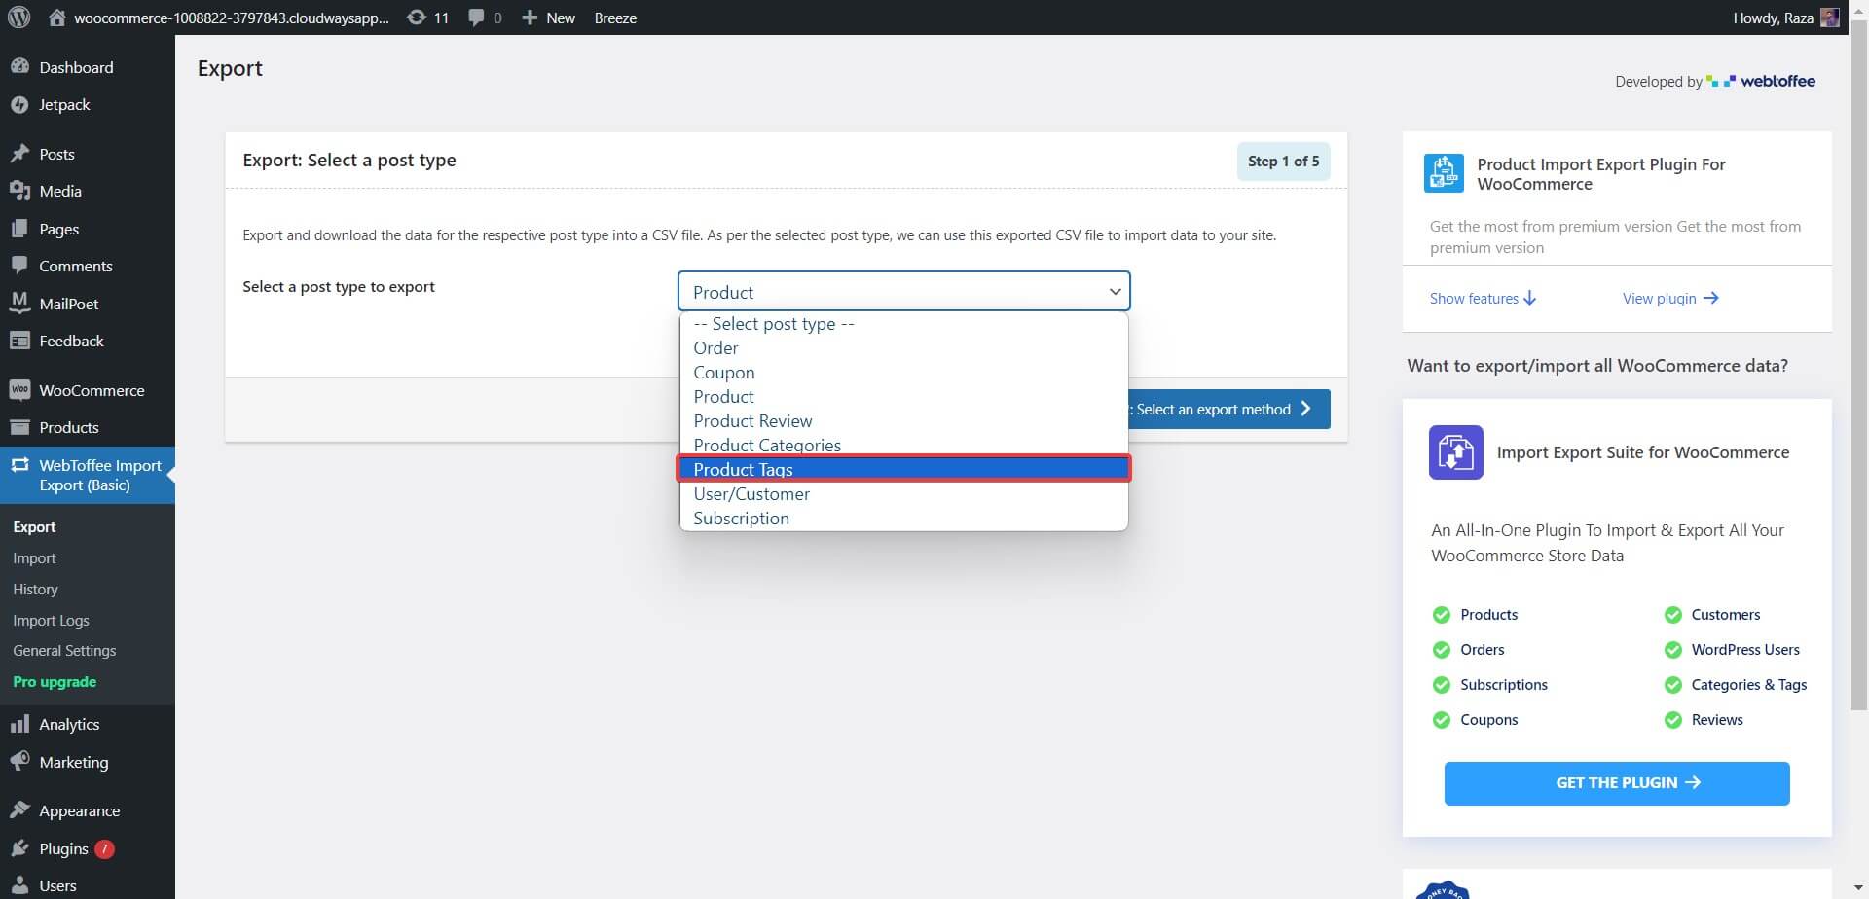1869x899 pixels.
Task: Click the Dashboard gauge icon
Action: click(x=19, y=67)
